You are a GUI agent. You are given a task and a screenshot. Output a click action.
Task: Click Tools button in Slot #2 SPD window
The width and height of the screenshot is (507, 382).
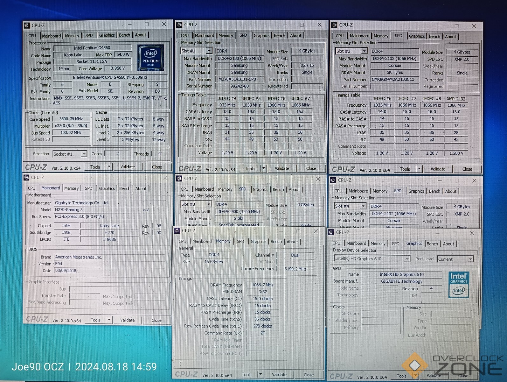[405, 169]
